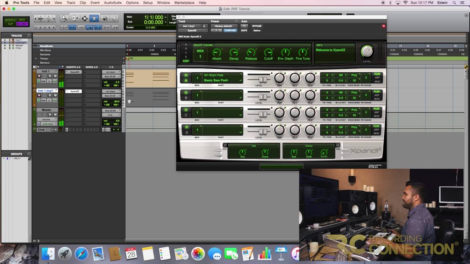The width and height of the screenshot is (470, 264).
Task: Open the Marketplace menu
Action: (x=184, y=3)
